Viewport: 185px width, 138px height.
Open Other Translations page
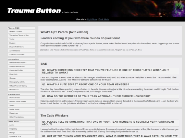[x=22, y=117]
